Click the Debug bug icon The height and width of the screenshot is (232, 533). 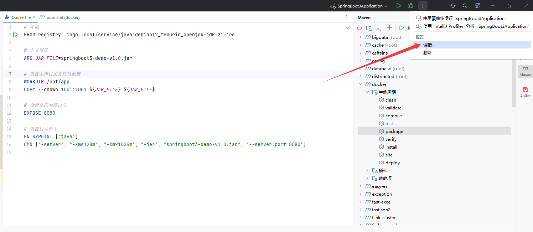[x=411, y=6]
